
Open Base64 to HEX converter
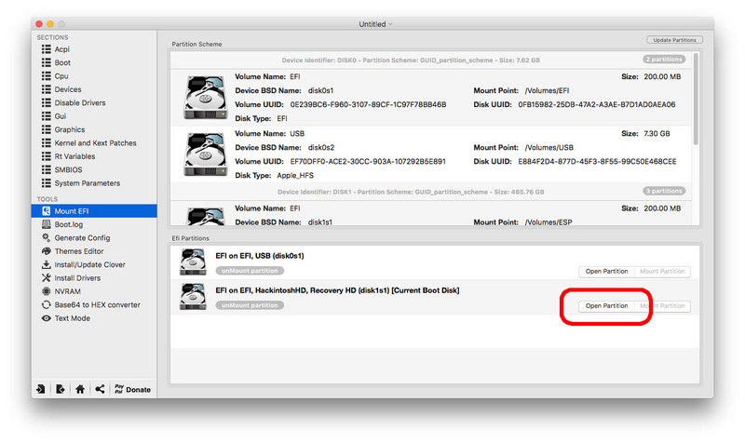97,305
